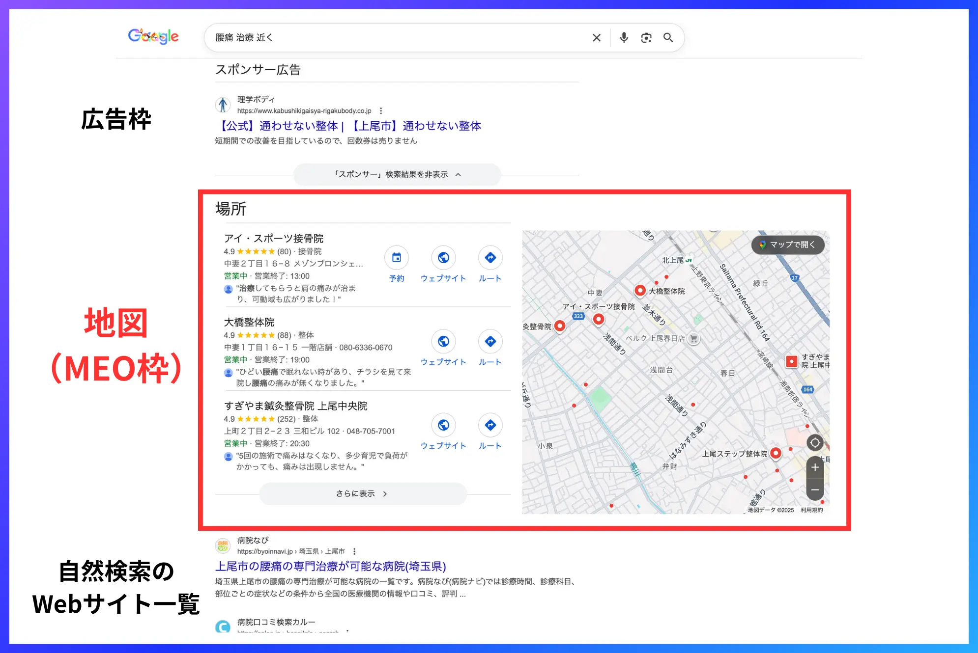Zoom in on the map with the plus icon
The width and height of the screenshot is (978, 653).
[x=814, y=467]
